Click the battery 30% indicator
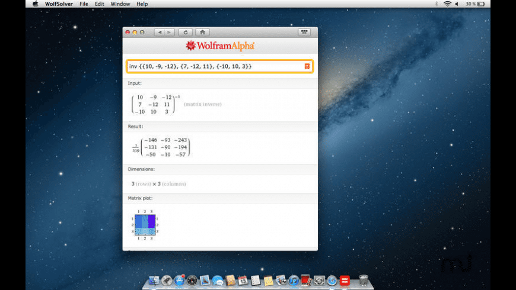The height and width of the screenshot is (290, 516). click(475, 4)
